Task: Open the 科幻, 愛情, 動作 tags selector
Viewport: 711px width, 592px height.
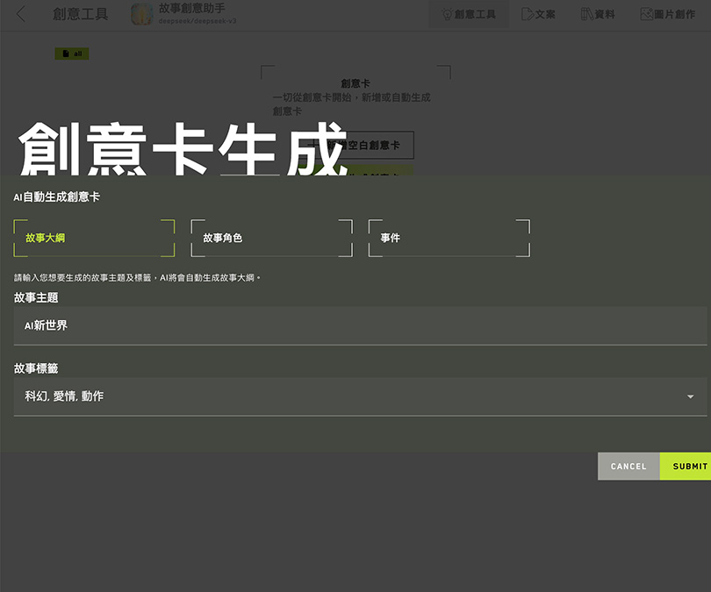Action: [351, 396]
